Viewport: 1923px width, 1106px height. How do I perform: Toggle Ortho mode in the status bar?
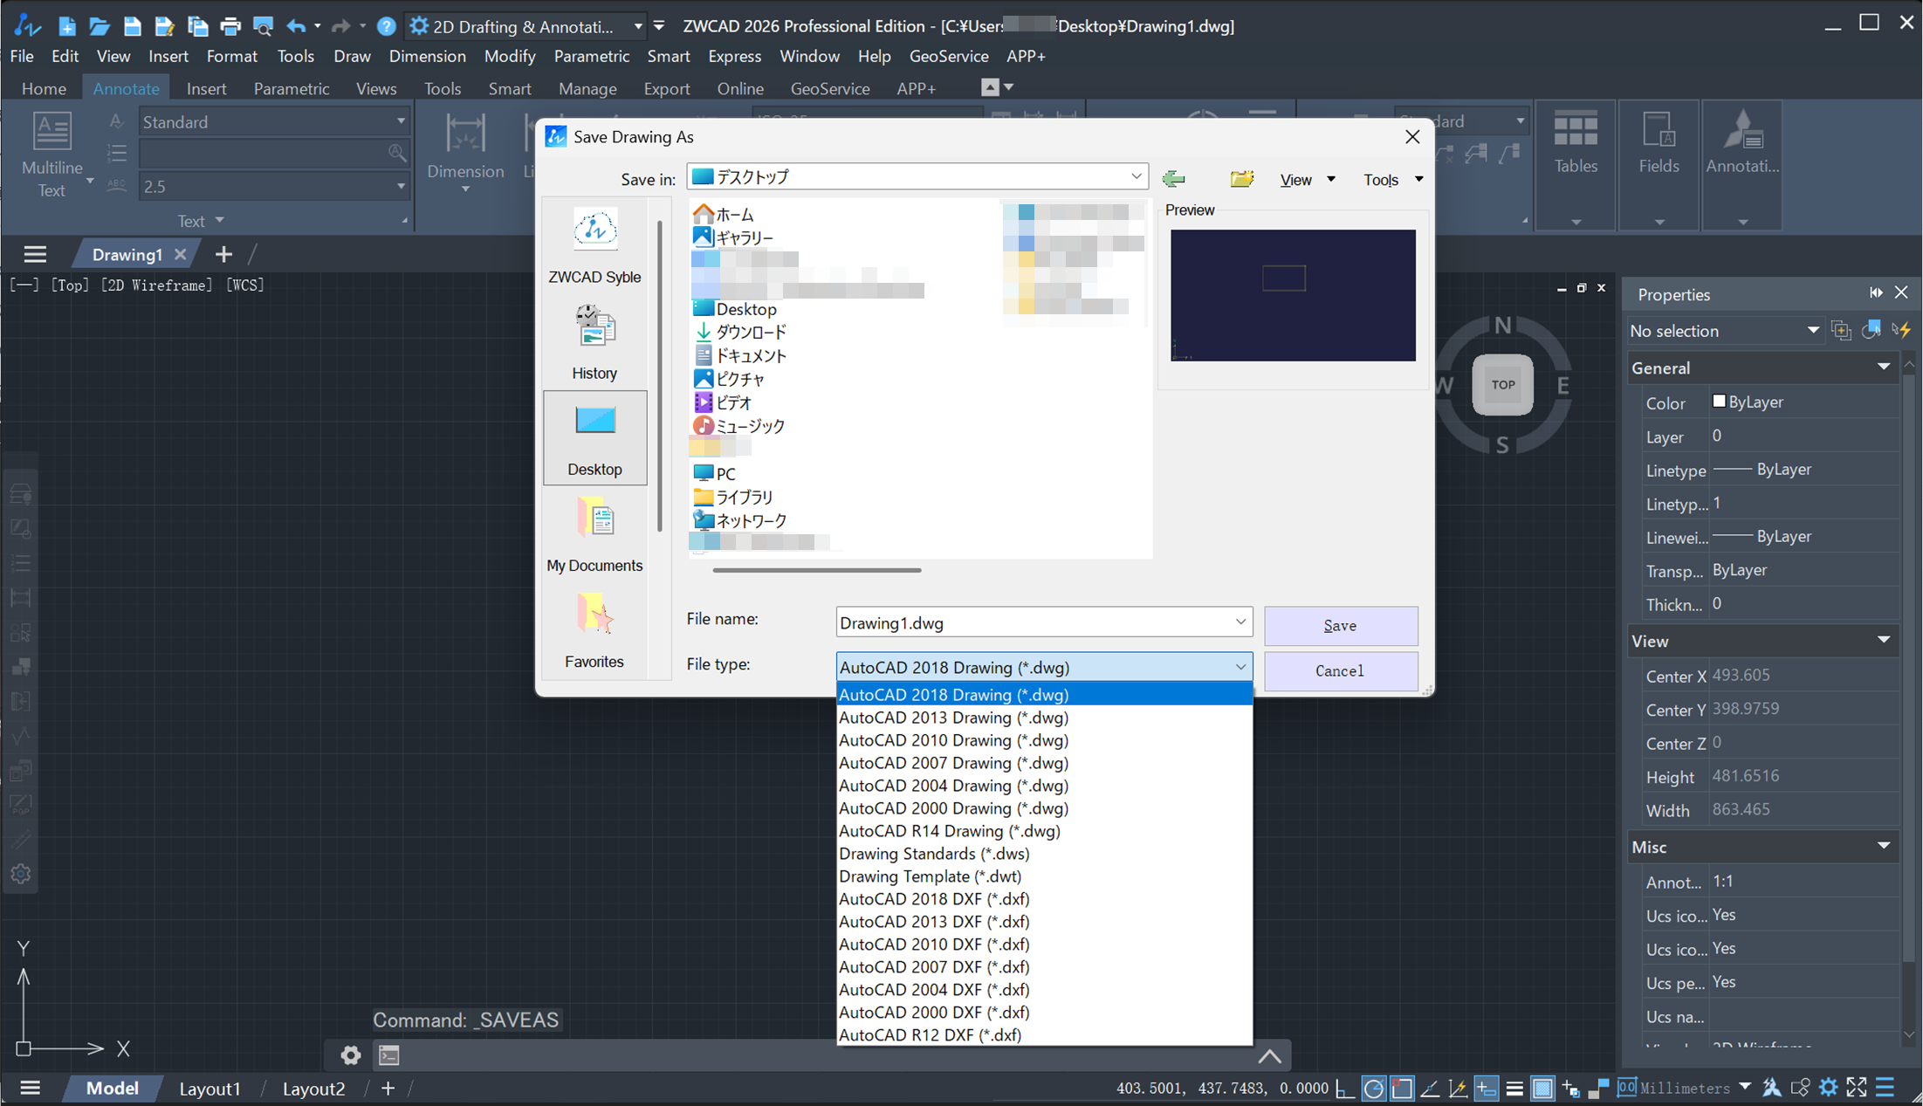(1344, 1088)
